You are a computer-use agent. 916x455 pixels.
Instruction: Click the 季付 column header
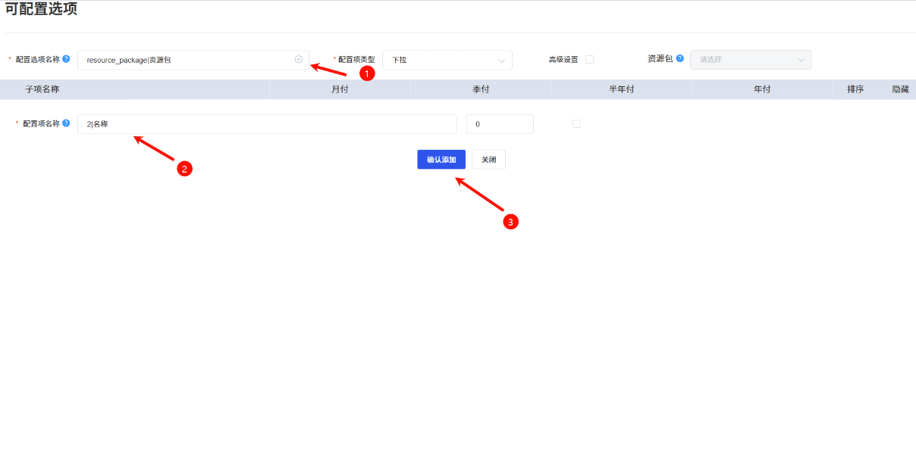point(481,89)
